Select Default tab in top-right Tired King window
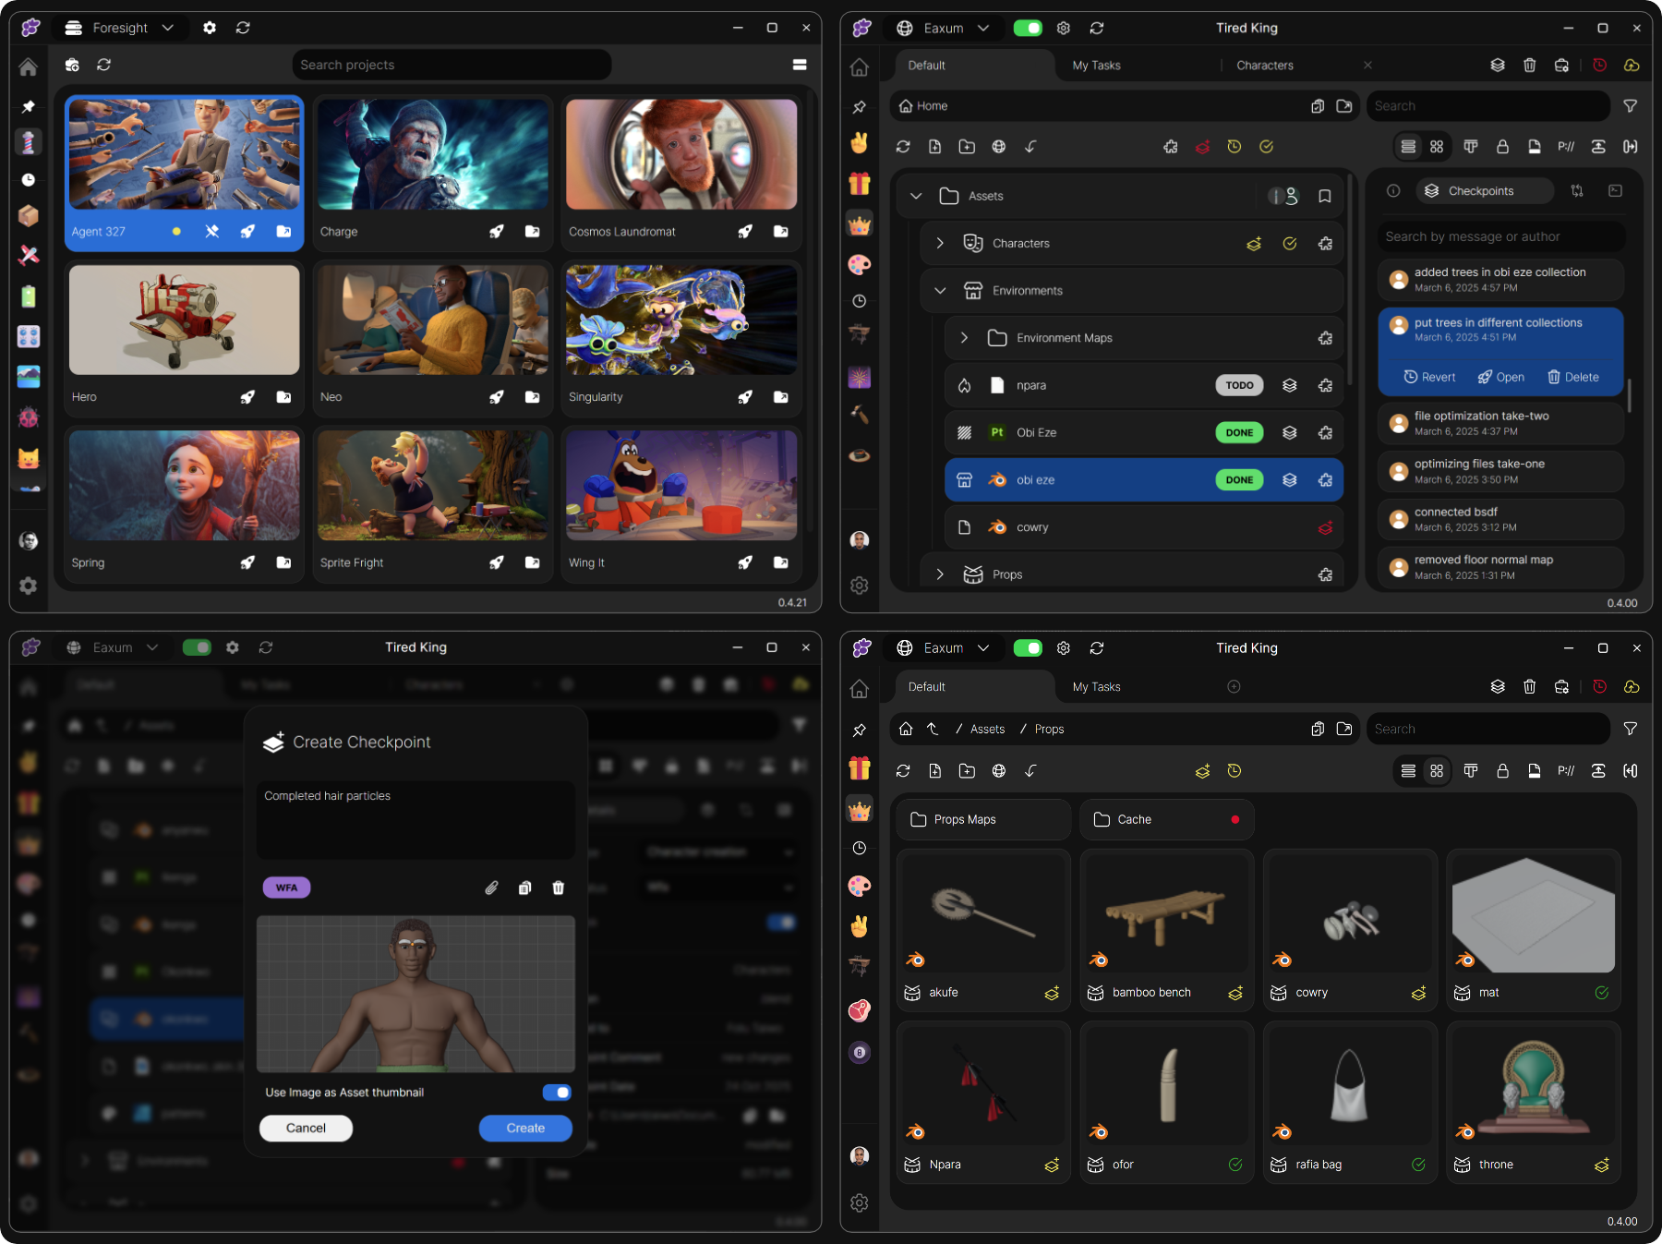Viewport: 1662px width, 1244px height. [974, 66]
